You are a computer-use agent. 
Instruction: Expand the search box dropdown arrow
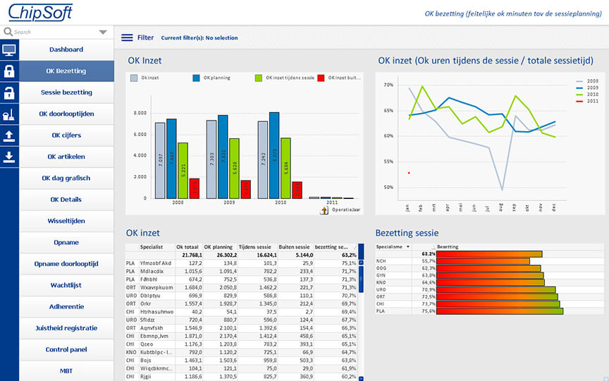[x=103, y=32]
